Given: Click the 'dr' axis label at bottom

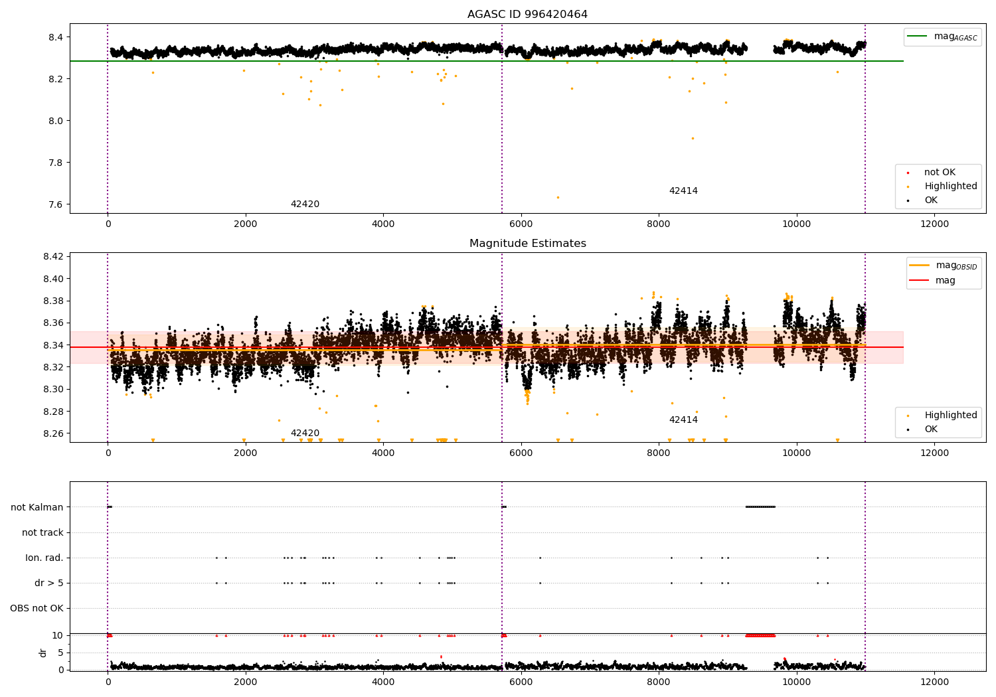Looking at the screenshot, I should pos(43,653).
